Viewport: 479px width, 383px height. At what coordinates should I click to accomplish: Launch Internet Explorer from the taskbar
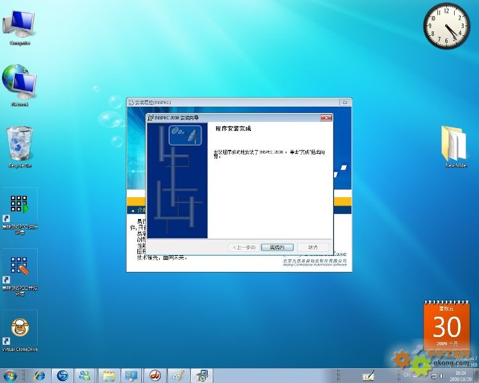[x=40, y=376]
